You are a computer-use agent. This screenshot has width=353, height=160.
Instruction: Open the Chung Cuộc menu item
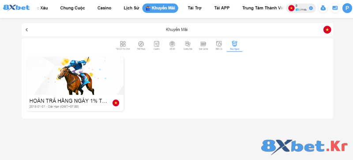pos(72,8)
